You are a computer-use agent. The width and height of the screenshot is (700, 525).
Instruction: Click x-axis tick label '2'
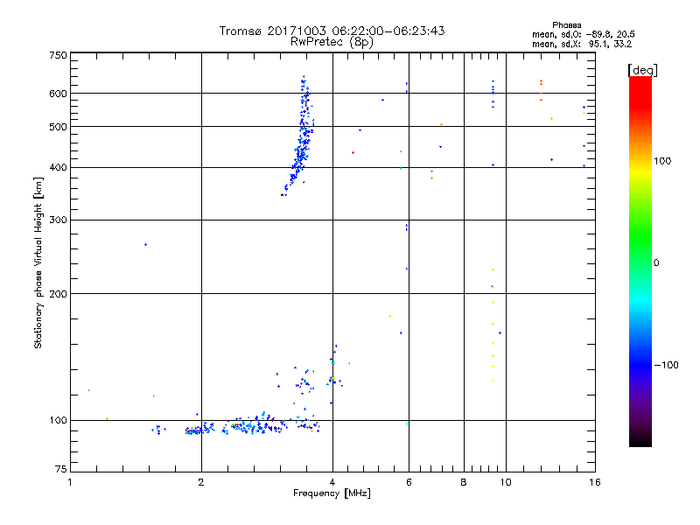click(x=201, y=482)
